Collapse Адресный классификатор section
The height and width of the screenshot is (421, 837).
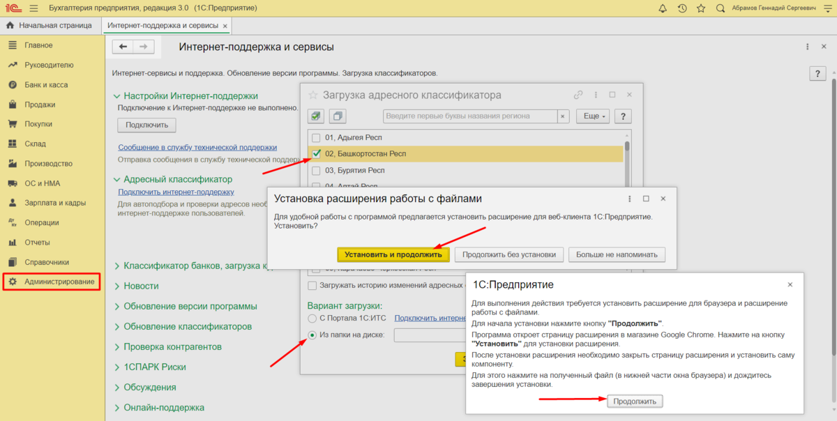(117, 179)
